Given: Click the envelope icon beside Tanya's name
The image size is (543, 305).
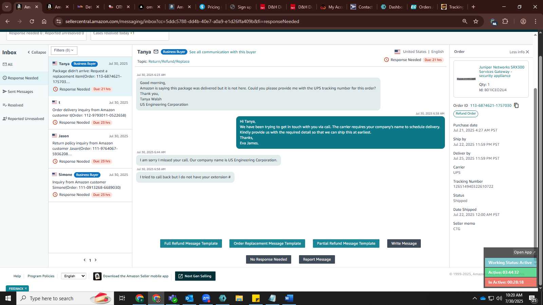Looking at the screenshot, I should [156, 52].
